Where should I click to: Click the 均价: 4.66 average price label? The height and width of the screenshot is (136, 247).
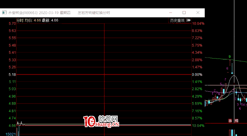[x=33, y=20]
